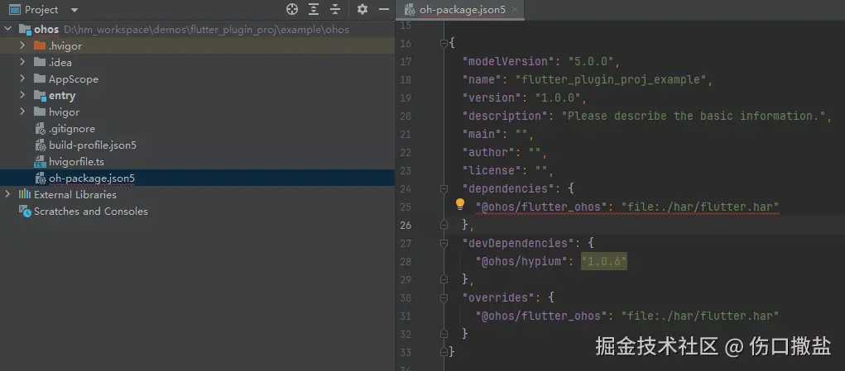This screenshot has height=371, width=845.
Task: Click the underlined flutter.har path on line 25
Action: point(700,207)
